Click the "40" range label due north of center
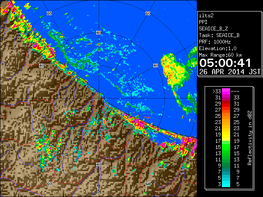Viewport: 263px width, 197px height. 99,33
